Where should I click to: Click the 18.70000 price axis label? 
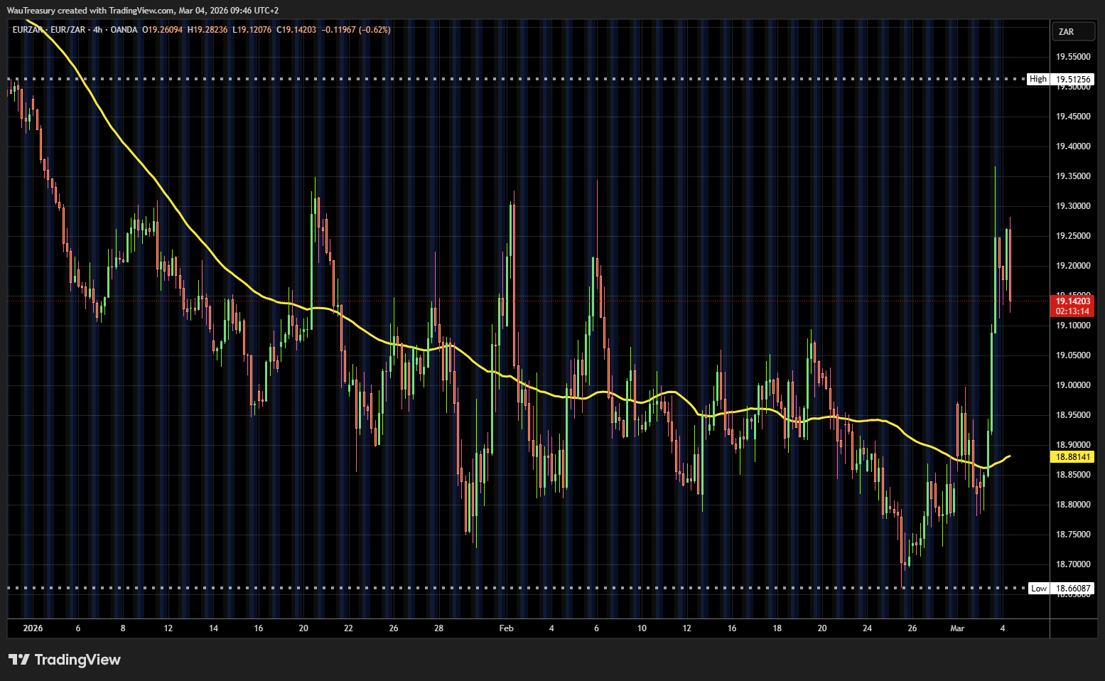[x=1073, y=564]
